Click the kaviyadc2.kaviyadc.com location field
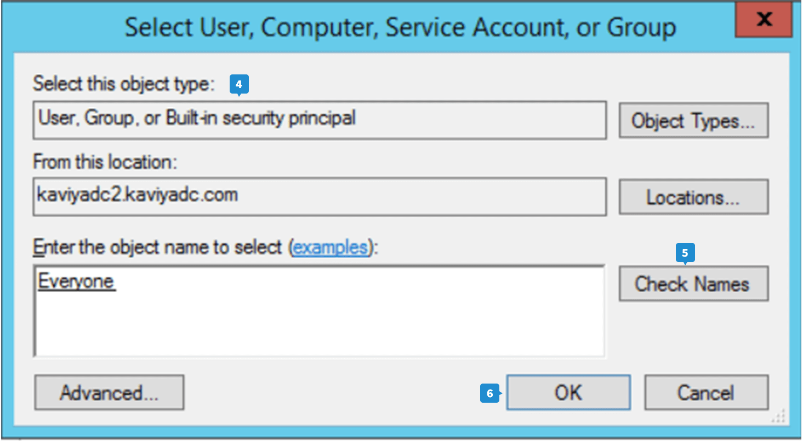The image size is (803, 441). click(319, 196)
